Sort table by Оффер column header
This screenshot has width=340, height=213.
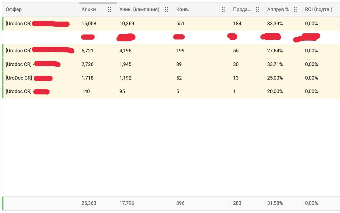click(14, 10)
